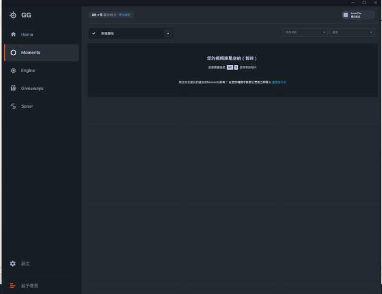382x294 pixels.
Task: Click the orange feedback lines icon
Action: click(13, 286)
